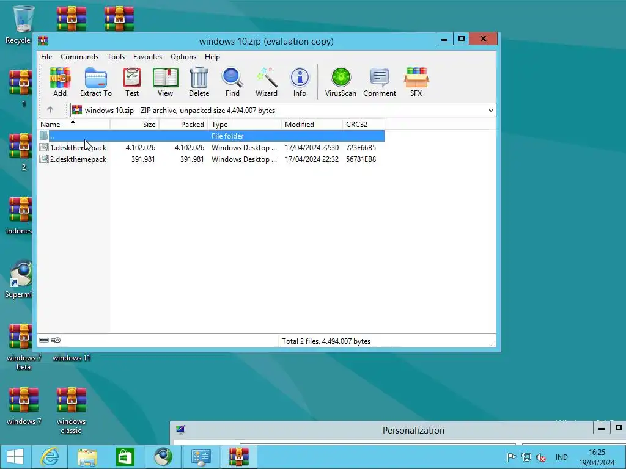The height and width of the screenshot is (469, 626).
Task: Sort by the CRC32 column header
Action: [x=363, y=125]
